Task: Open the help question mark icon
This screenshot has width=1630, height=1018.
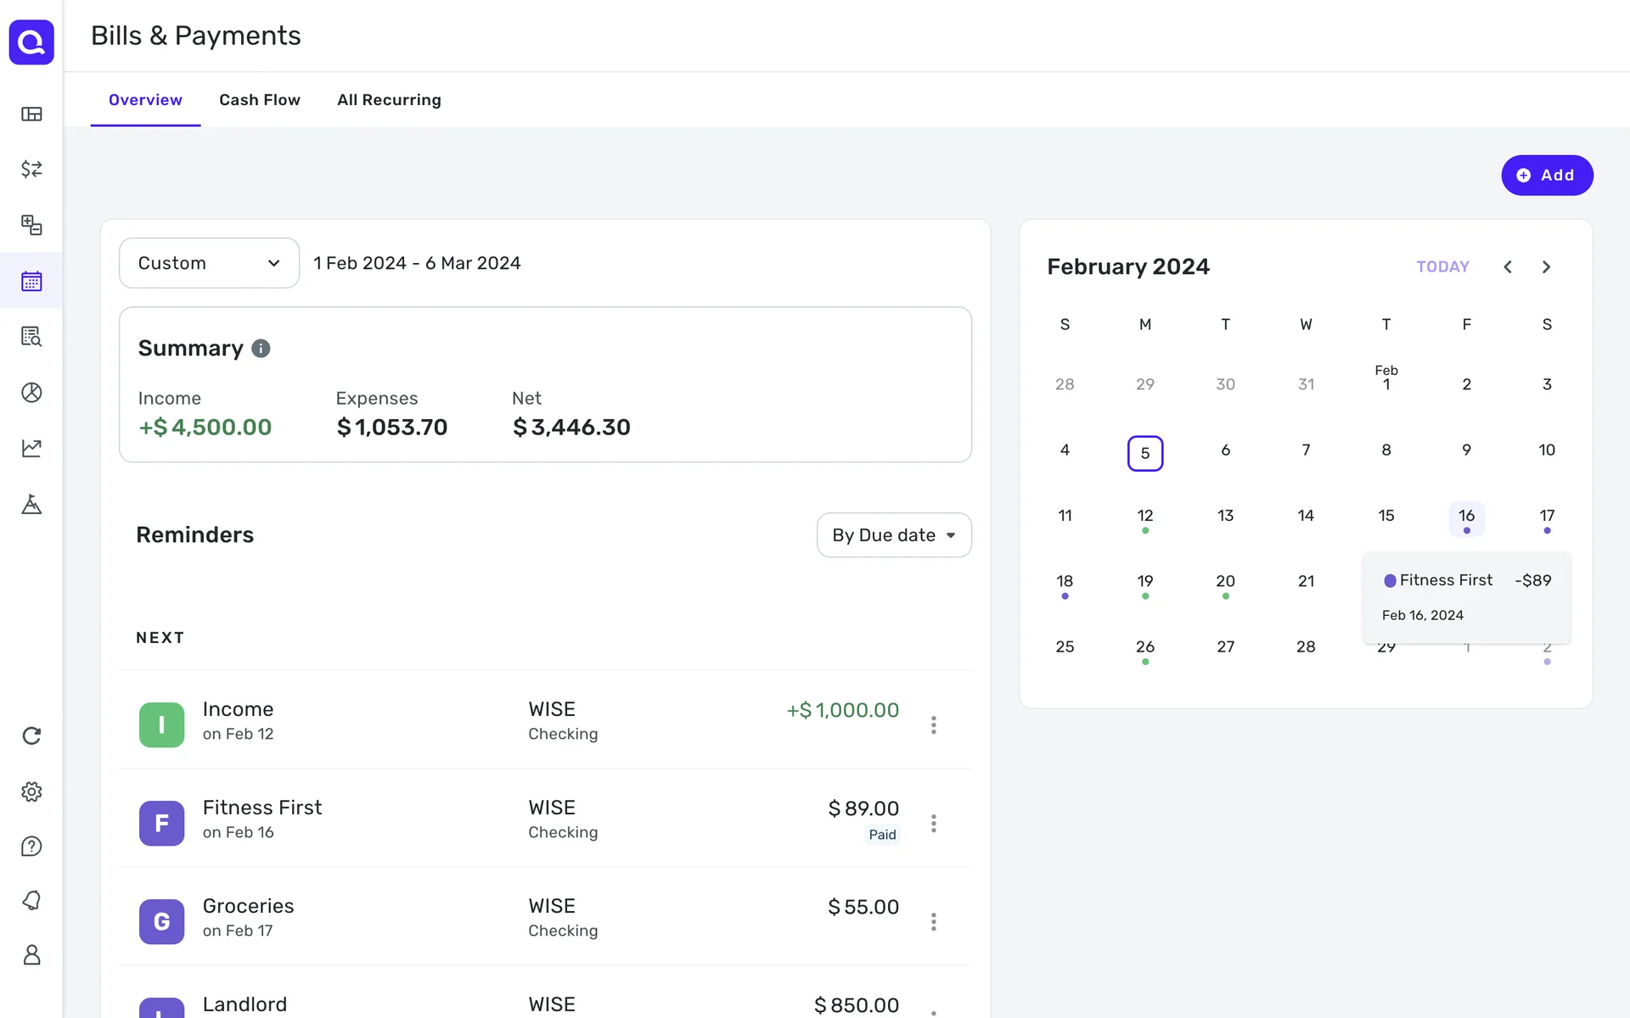Action: (31, 846)
